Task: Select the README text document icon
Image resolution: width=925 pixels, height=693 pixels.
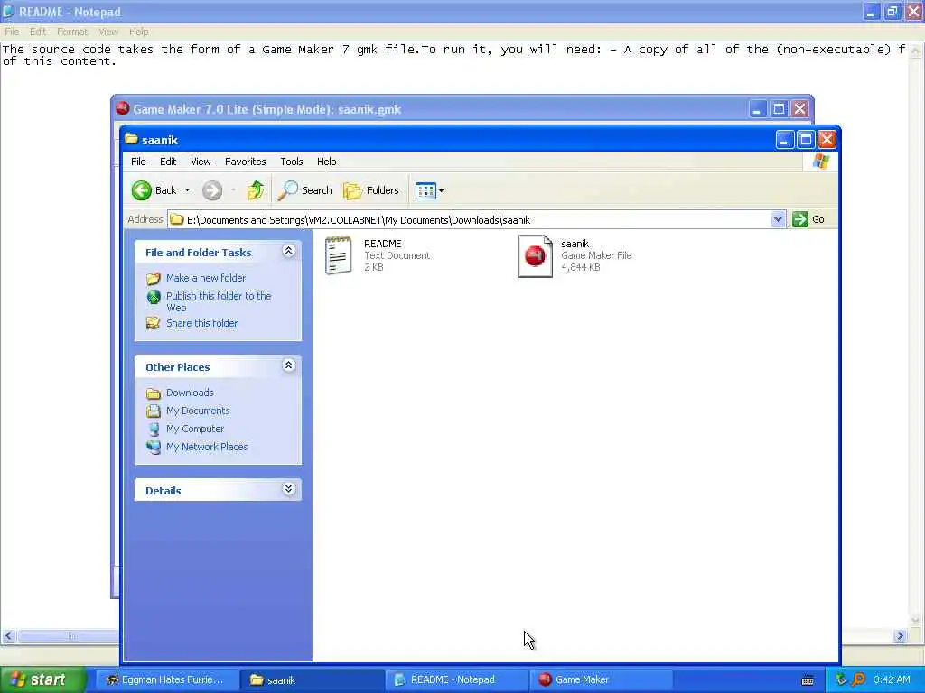Action: tap(339, 255)
